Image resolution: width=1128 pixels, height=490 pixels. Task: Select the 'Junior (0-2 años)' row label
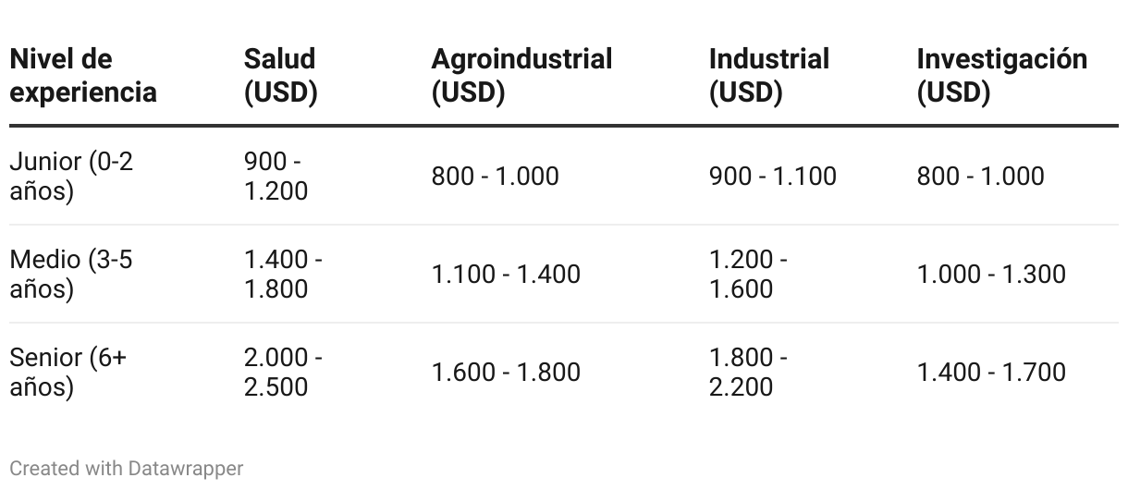tap(71, 176)
